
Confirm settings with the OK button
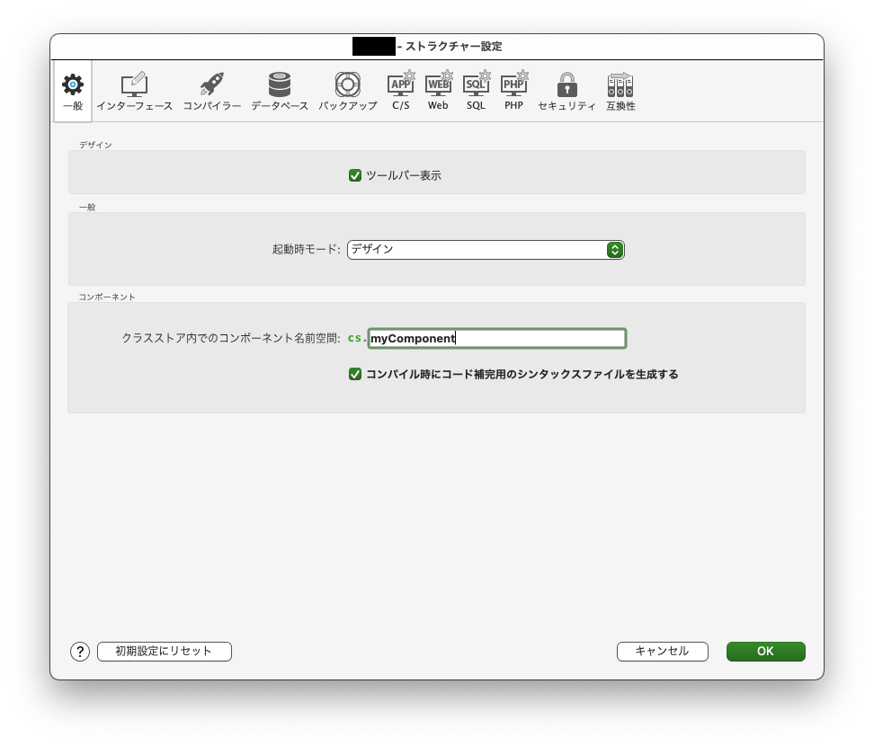(x=765, y=652)
